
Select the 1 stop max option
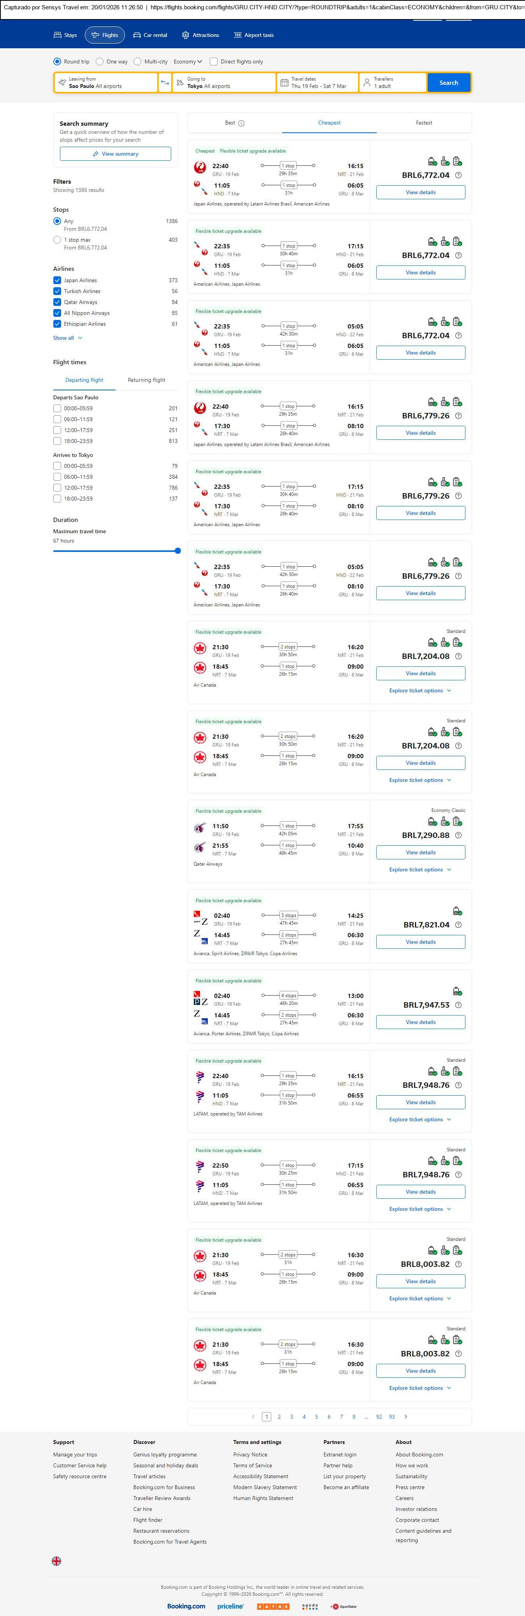[x=57, y=240]
